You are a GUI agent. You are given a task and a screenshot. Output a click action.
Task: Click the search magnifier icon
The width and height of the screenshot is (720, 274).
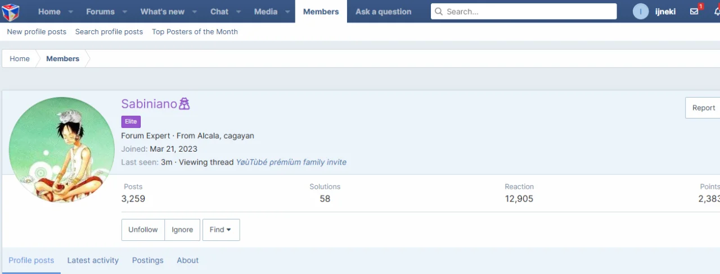439,11
